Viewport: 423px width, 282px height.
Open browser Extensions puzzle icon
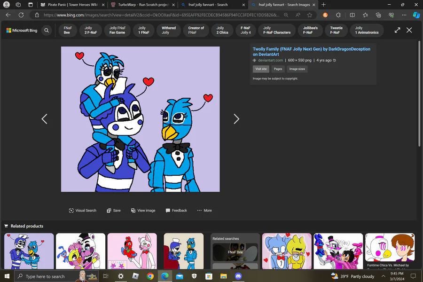point(338,15)
